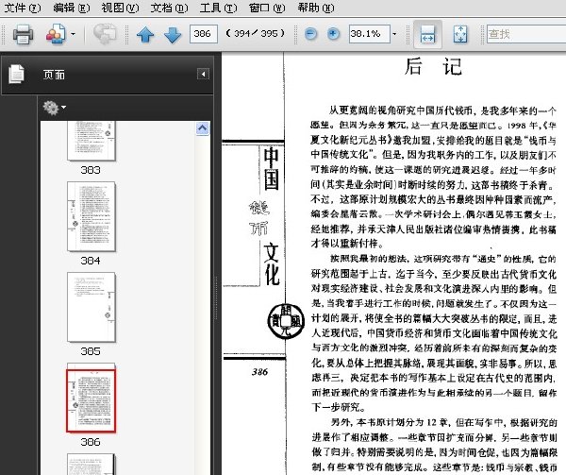Toggle the fit width scrolling mode icon
566x475 pixels.
(427, 34)
